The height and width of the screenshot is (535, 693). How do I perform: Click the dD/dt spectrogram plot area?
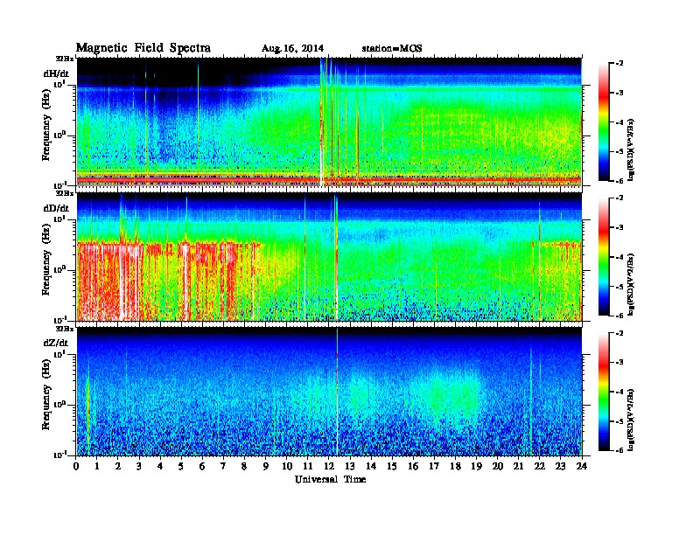click(329, 256)
